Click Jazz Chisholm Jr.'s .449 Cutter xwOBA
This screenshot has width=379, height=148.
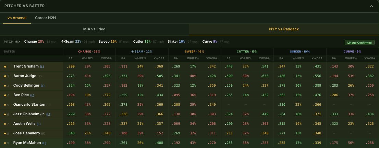pyautogui.click(x=265, y=114)
